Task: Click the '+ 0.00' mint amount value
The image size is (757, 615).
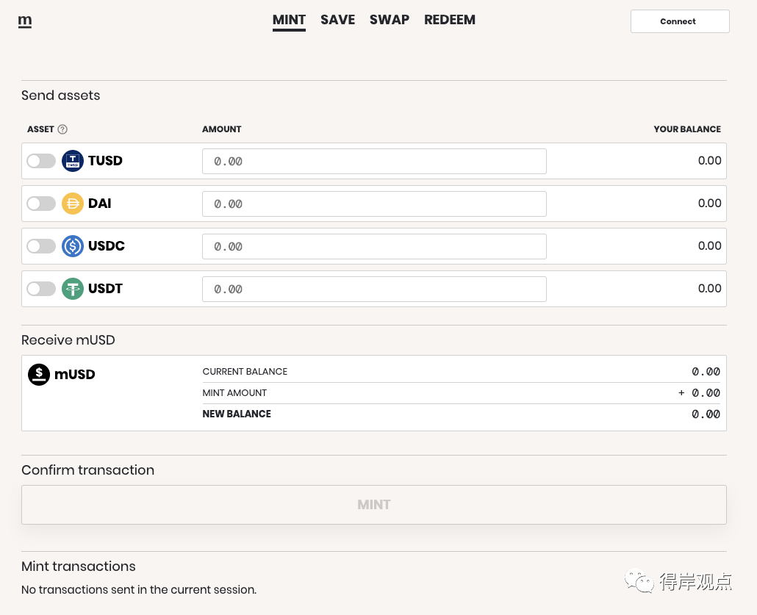Action: pyautogui.click(x=699, y=393)
